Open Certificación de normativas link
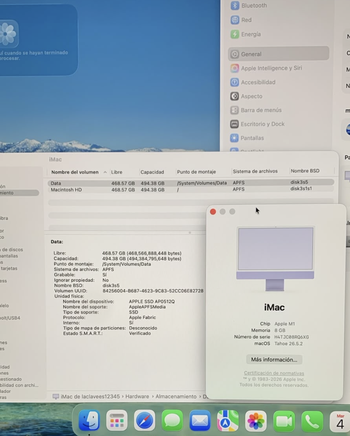Image resolution: width=350 pixels, height=436 pixels. pos(274,373)
